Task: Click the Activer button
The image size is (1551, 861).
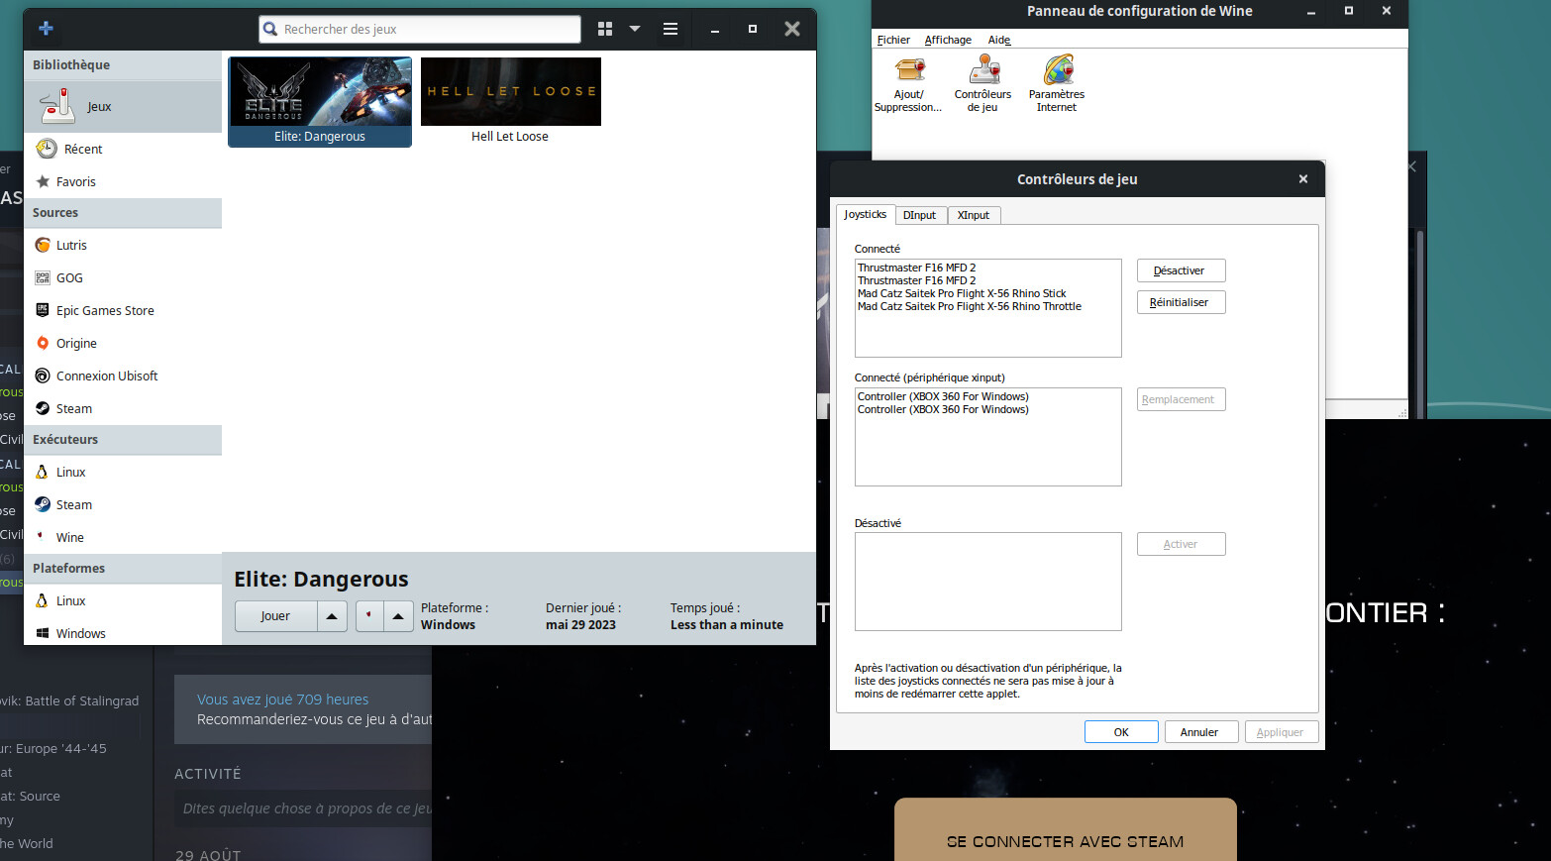Action: click(x=1181, y=544)
